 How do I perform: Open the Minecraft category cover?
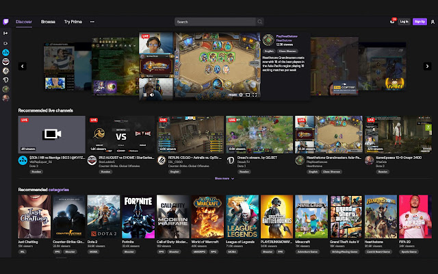311,216
